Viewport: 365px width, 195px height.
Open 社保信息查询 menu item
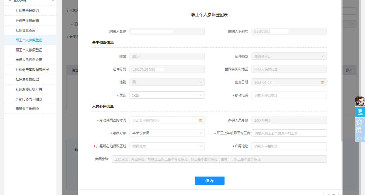pyautogui.click(x=25, y=30)
